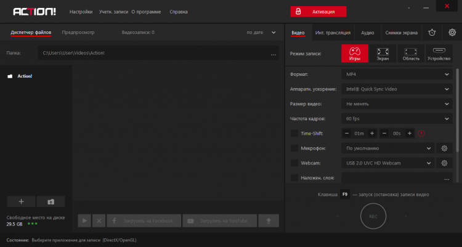This screenshot has width=462, height=247.
Task: Click the status message about DirectX/OpenGL
Action: pyautogui.click(x=84, y=240)
